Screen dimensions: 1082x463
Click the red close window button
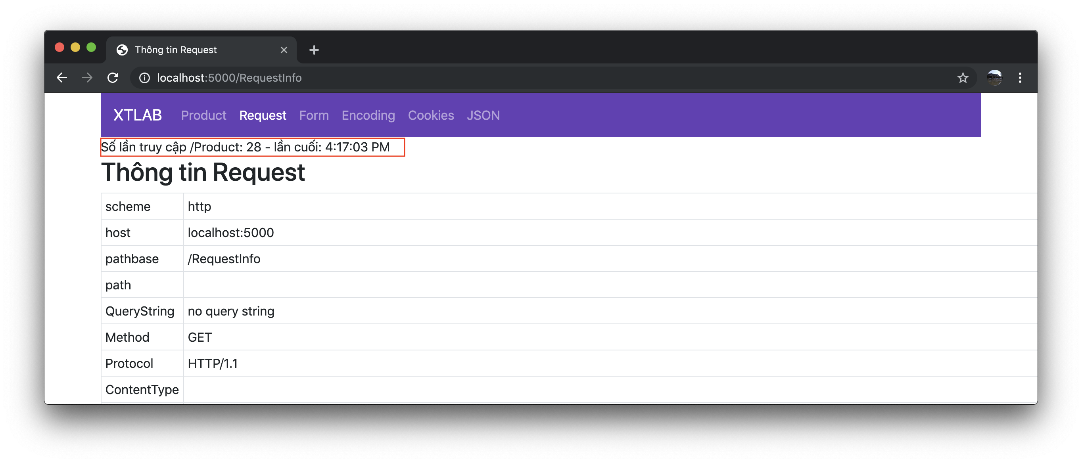(59, 48)
